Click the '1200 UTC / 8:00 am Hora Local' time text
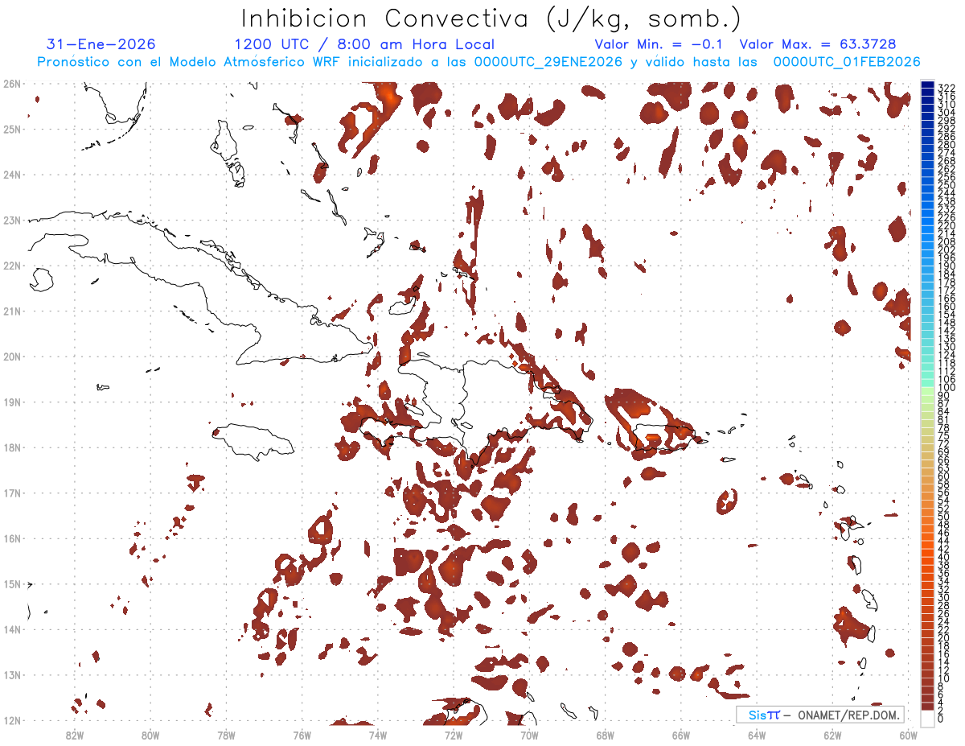The image size is (965, 746). (364, 44)
